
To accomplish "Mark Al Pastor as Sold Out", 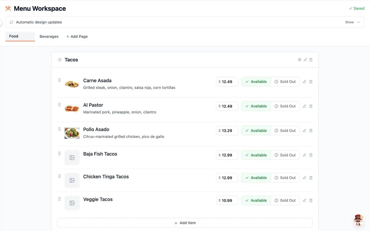I will (285, 106).
